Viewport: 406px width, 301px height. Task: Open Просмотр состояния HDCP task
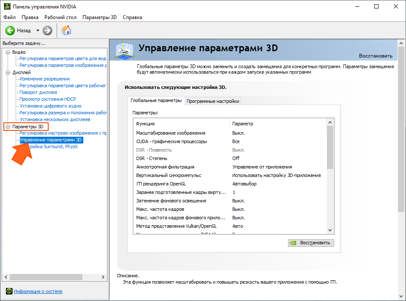click(x=48, y=99)
